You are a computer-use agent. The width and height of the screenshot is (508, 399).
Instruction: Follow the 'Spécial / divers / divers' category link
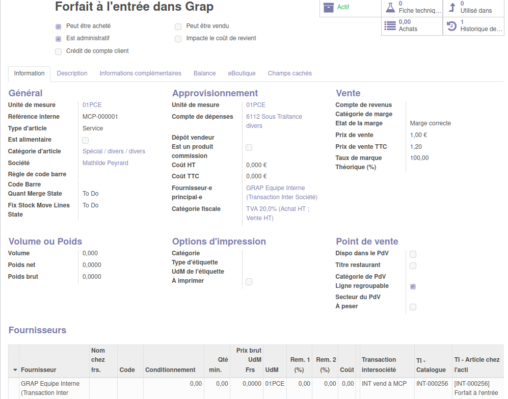pos(114,151)
